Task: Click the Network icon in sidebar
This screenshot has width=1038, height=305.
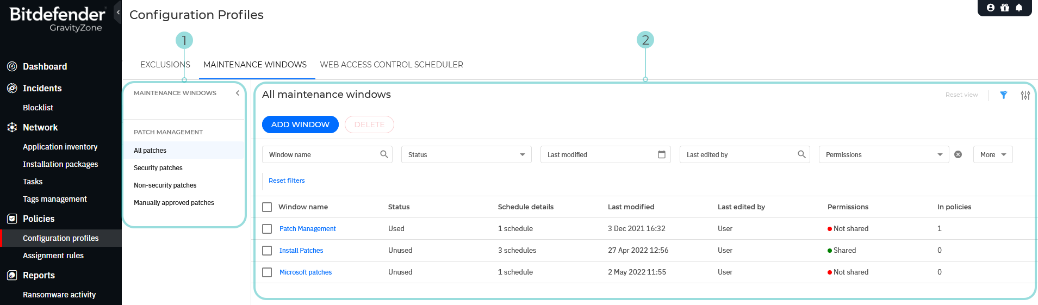Action: (12, 127)
